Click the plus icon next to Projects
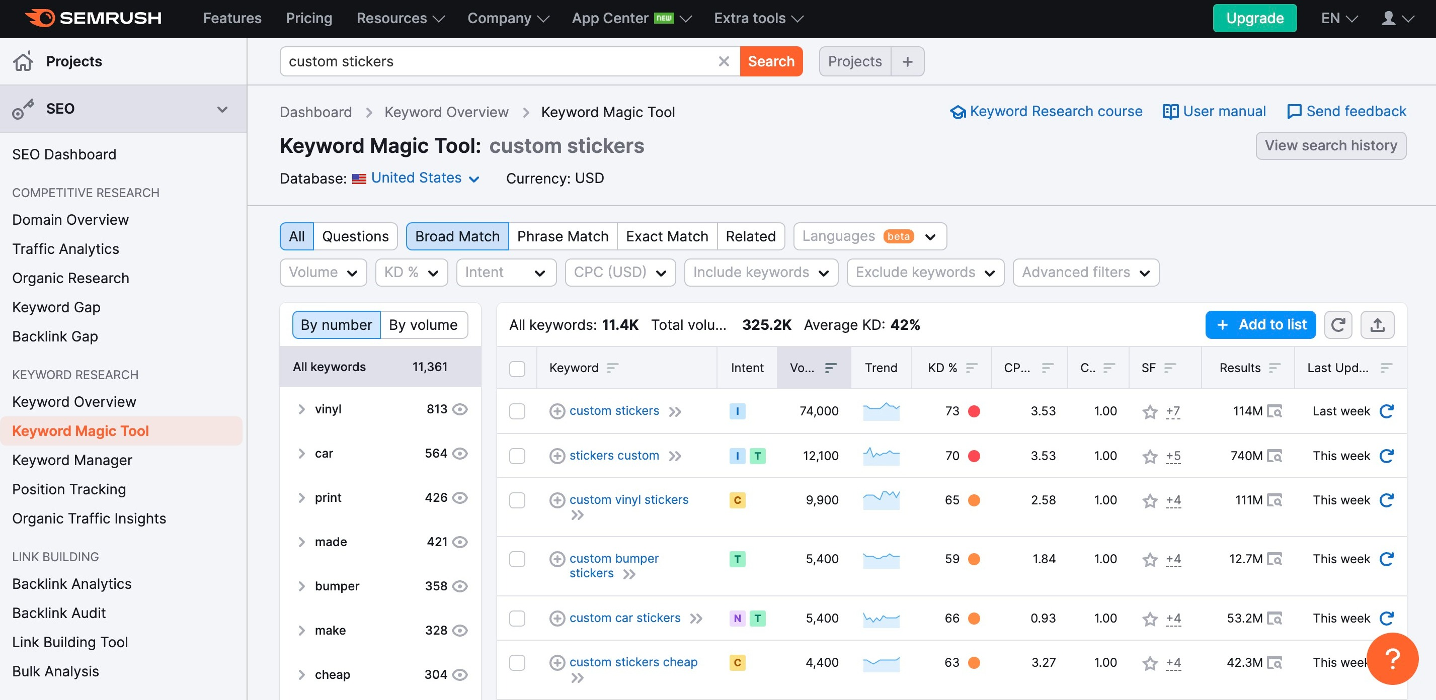Viewport: 1436px width, 700px height. click(x=907, y=61)
